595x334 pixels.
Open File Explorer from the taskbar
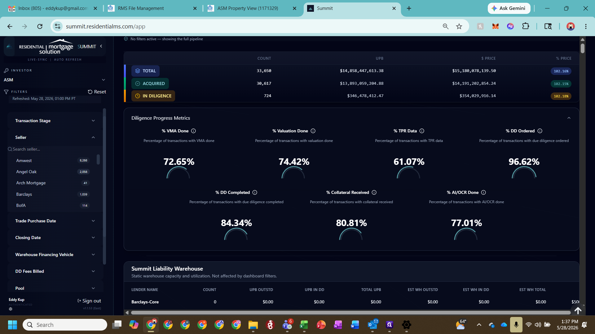(253, 325)
